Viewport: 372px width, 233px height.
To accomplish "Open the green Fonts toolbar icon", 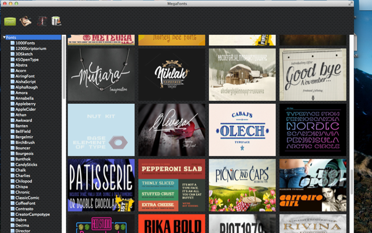I will click(x=10, y=21).
